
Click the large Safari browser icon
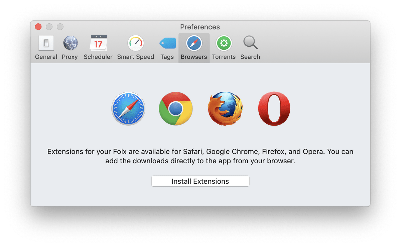(129, 109)
